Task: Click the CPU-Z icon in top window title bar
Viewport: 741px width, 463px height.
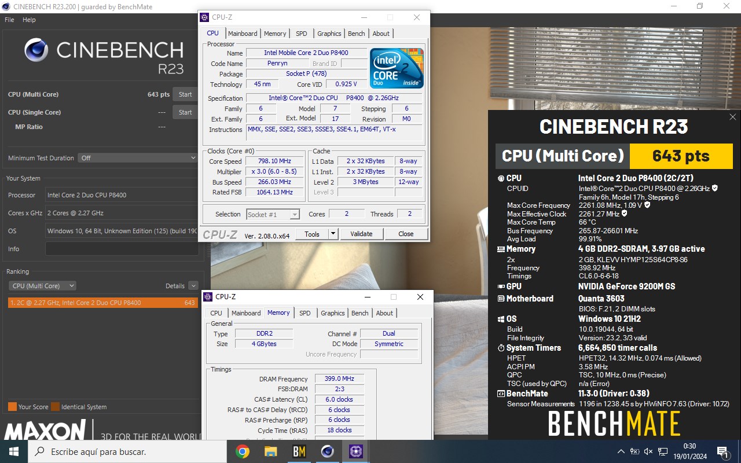Action: click(x=204, y=17)
